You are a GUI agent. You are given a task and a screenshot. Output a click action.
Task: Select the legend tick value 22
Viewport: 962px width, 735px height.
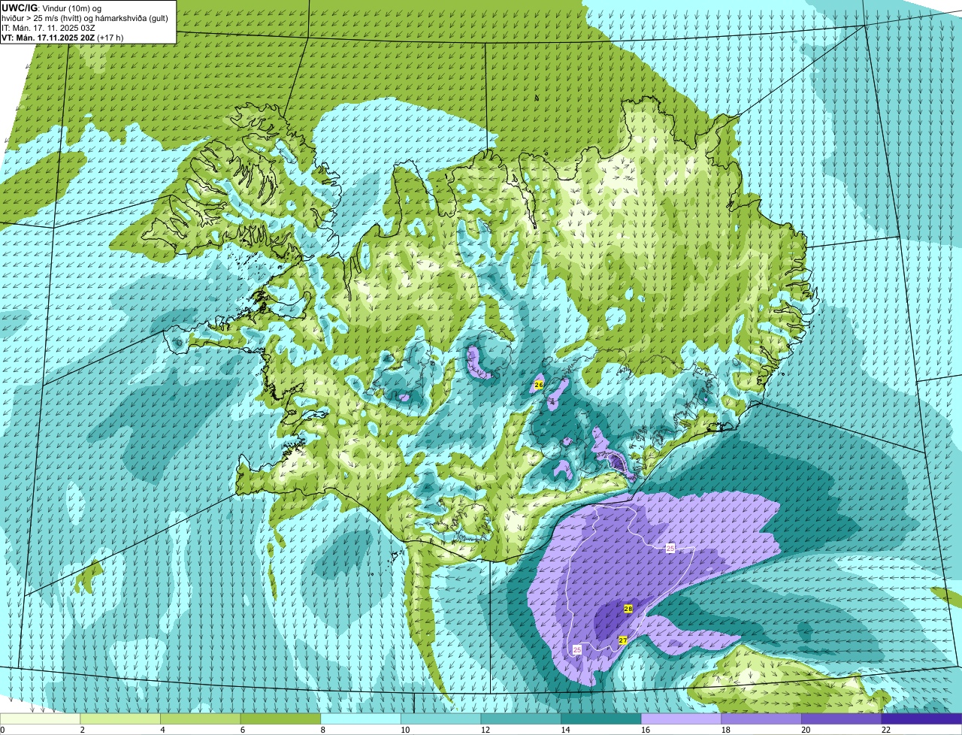pos(886,730)
